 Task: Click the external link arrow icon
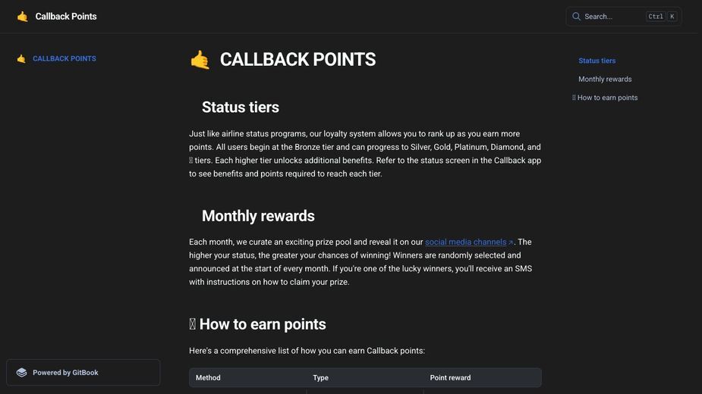(x=511, y=242)
